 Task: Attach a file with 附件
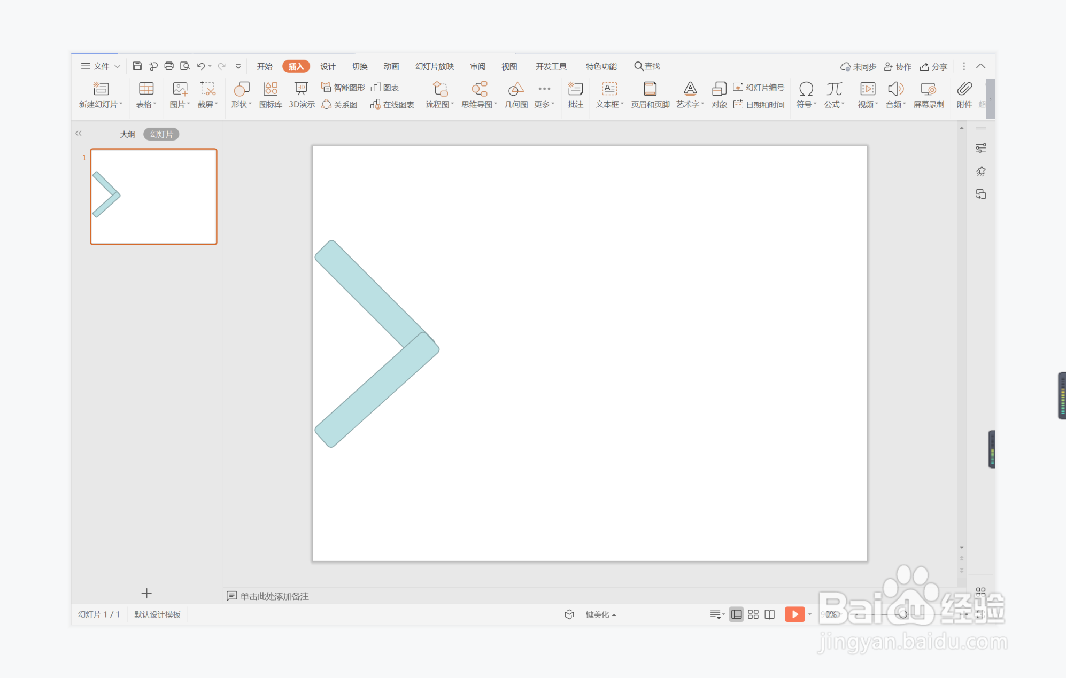964,95
